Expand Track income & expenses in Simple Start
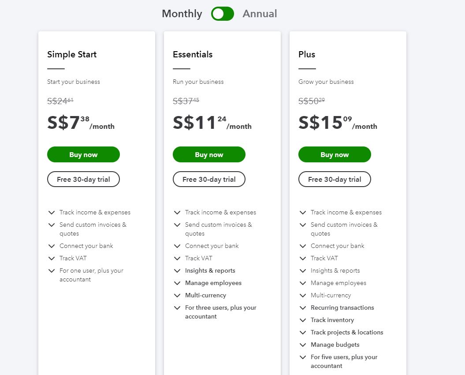 click(52, 212)
